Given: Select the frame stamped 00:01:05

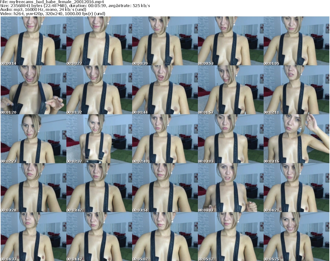Looking at the screenshot, I should (296, 41).
